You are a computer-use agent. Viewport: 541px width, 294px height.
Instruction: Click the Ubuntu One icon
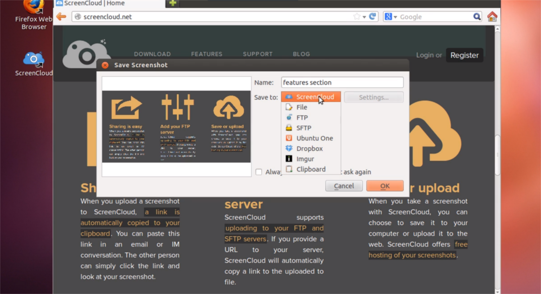[x=289, y=138]
